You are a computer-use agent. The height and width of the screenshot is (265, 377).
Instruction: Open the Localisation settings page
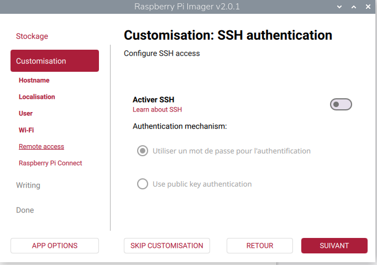tap(37, 97)
